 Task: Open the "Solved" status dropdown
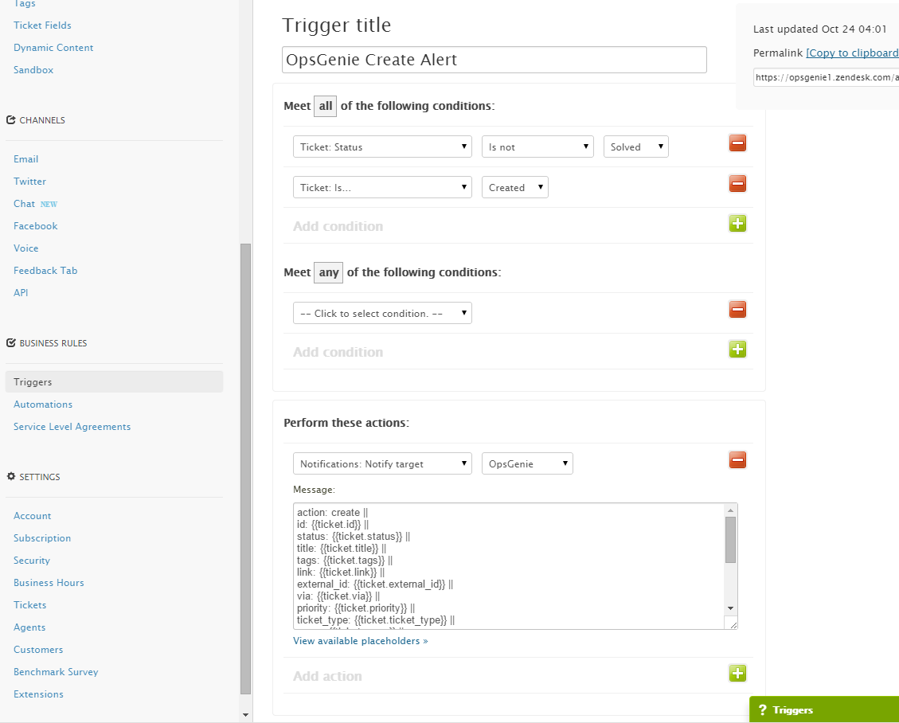(x=635, y=147)
